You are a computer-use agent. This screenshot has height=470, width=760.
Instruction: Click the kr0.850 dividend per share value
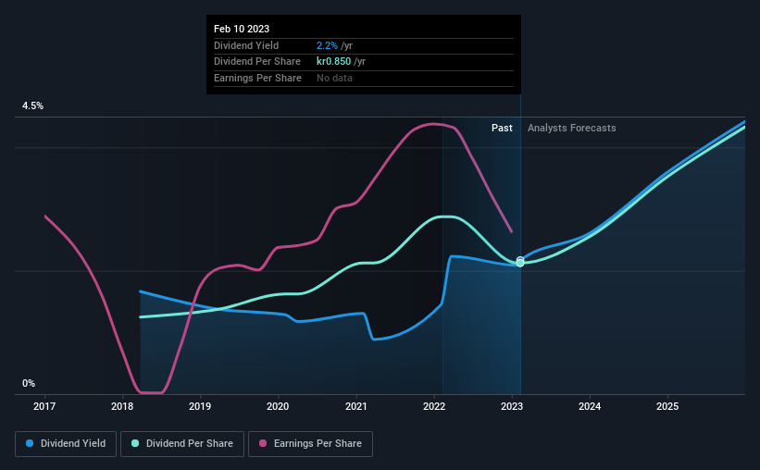333,62
